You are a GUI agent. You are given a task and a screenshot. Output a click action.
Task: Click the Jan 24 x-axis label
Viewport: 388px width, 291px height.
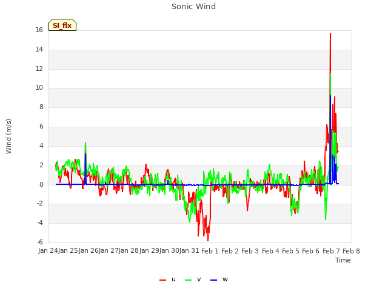tap(48, 250)
